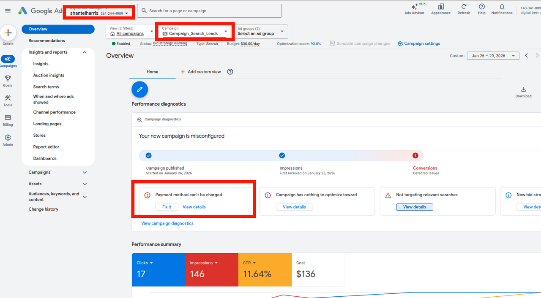Click the Cost metric card
Viewport: 541px width, 298px height.
pos(318,270)
